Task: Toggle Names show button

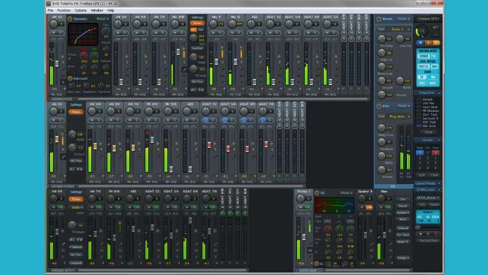Action: click(x=433, y=83)
